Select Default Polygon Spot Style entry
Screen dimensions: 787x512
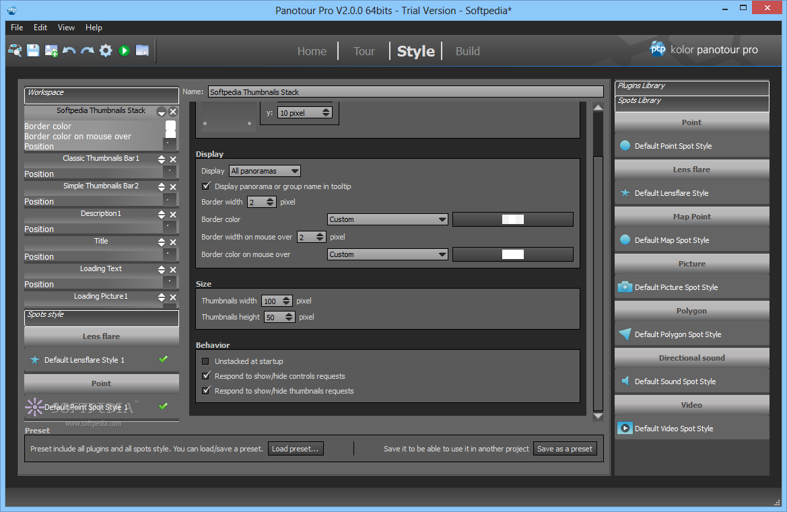tap(691, 334)
